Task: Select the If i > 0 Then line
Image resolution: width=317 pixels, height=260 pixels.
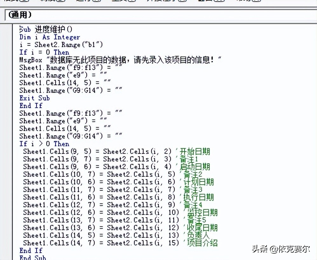Action: [44, 144]
